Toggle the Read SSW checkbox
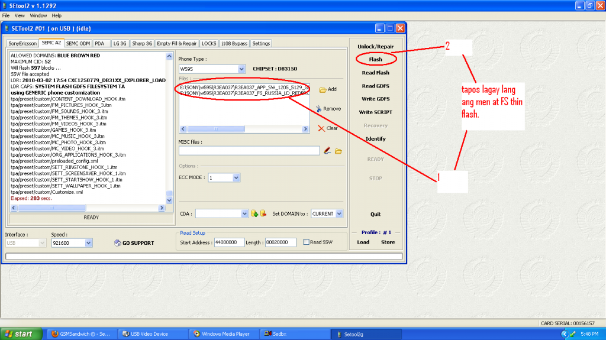Viewport: 606px width, 340px height. point(306,242)
